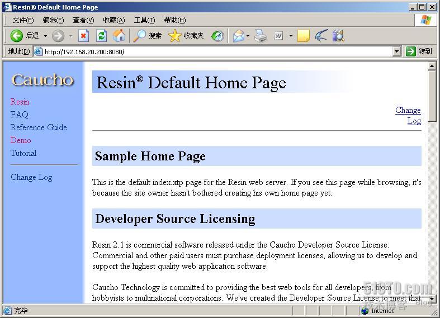440x318 pixels.
Task: Open the Change Log sidebar link
Action: click(31, 177)
